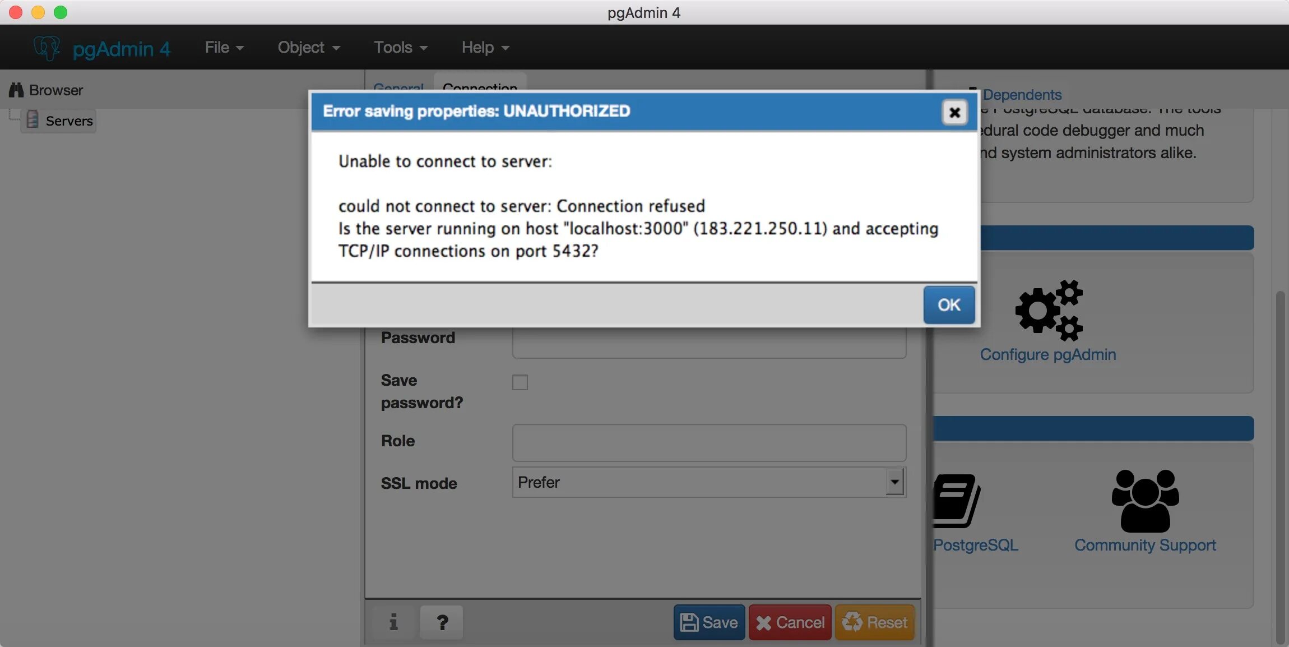
Task: Click the right-side vertical scrollbar
Action: click(x=1280, y=465)
